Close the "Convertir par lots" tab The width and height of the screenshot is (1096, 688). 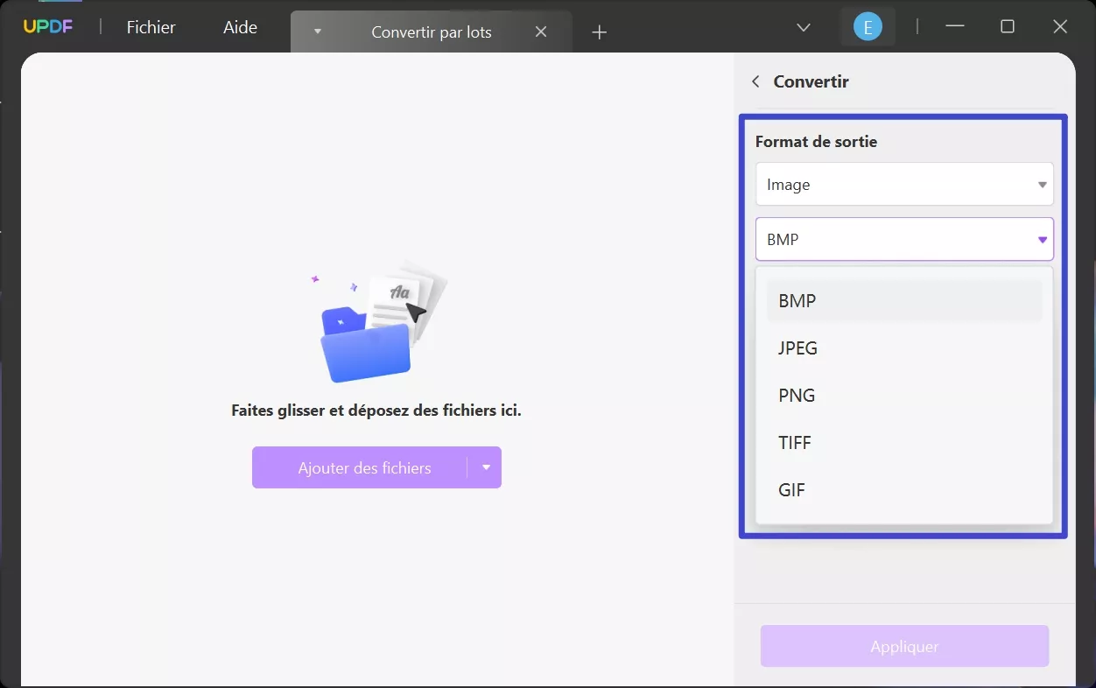(540, 32)
